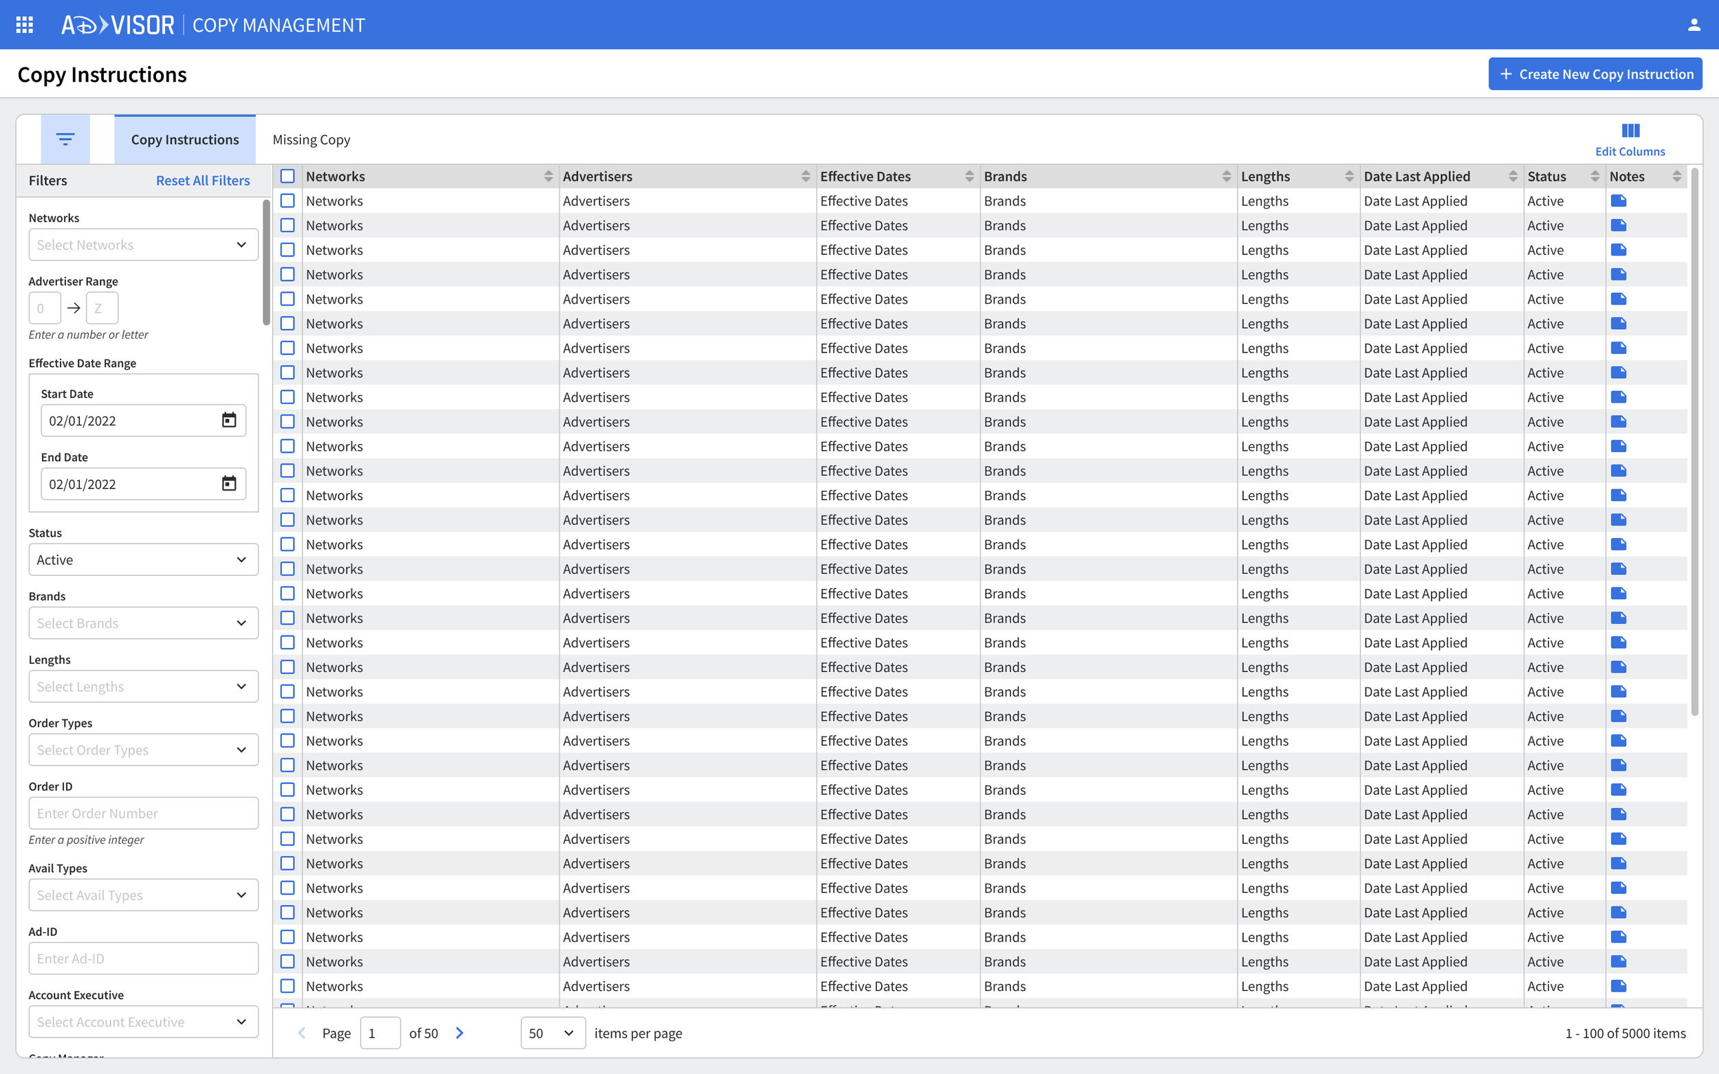Open Start Date calendar picker
This screenshot has height=1074, width=1719.
pyautogui.click(x=229, y=421)
